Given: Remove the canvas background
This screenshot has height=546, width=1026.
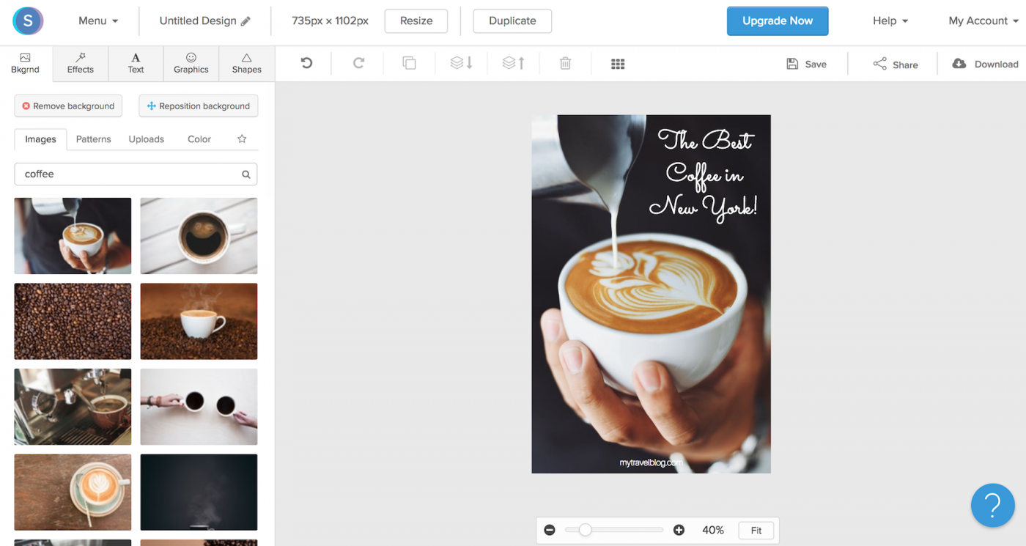Looking at the screenshot, I should click(67, 106).
